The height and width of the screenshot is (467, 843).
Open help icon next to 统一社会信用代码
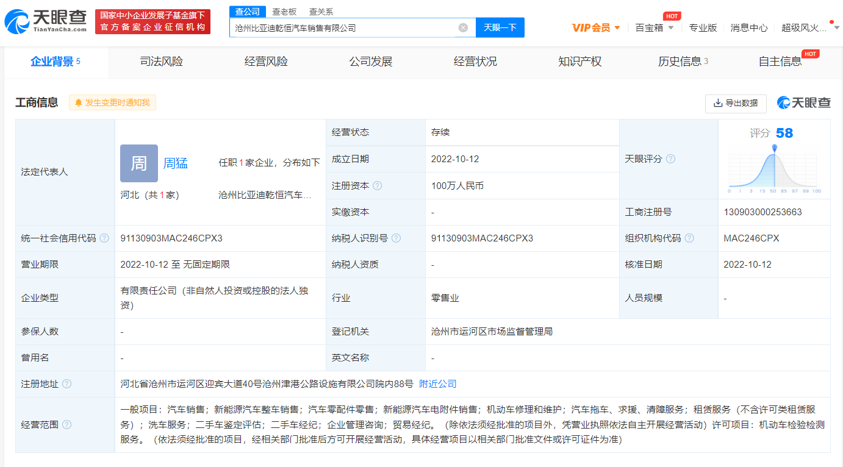pyautogui.click(x=104, y=238)
